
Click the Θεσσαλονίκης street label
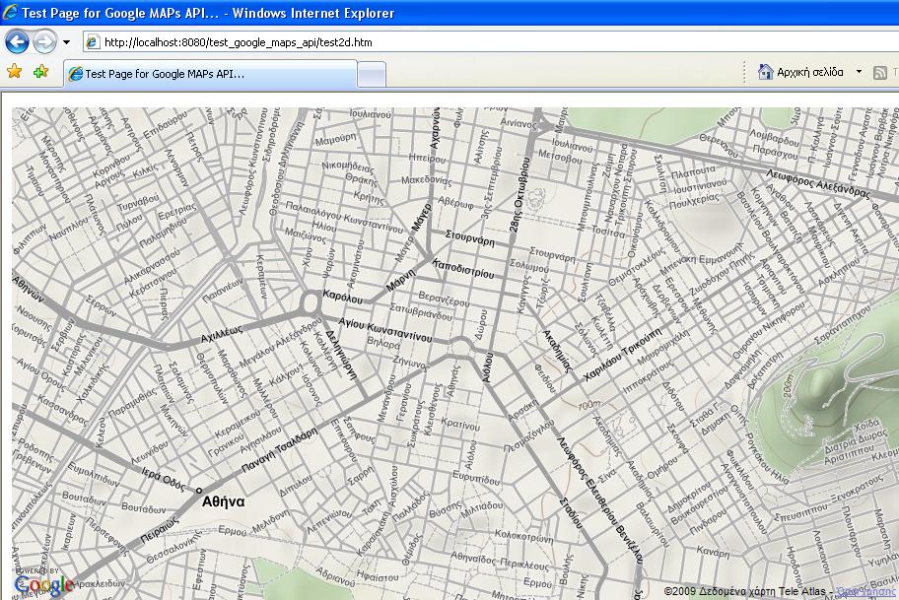(173, 547)
